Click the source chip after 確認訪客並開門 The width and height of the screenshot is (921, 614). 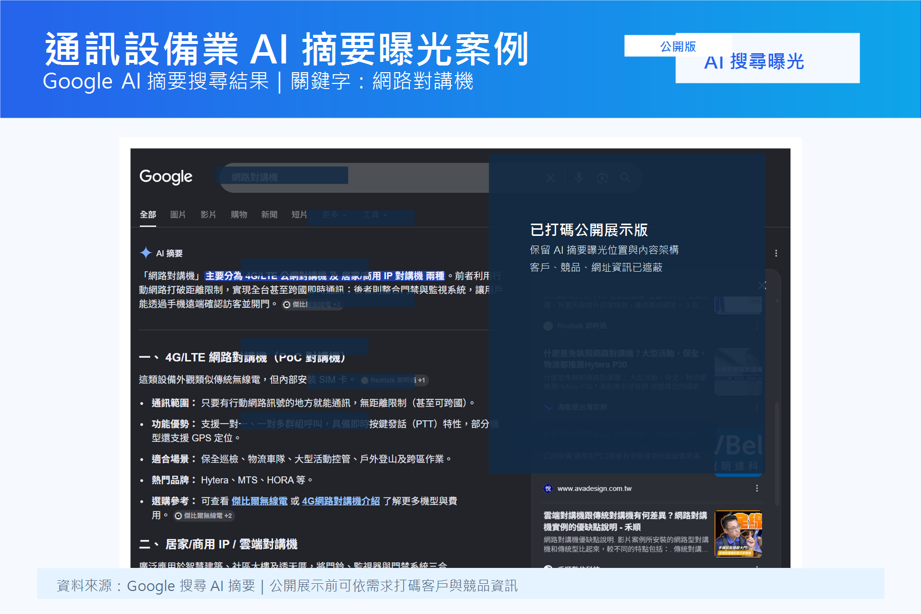pos(312,304)
